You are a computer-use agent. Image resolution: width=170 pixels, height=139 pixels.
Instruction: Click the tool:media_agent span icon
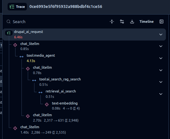click(x=21, y=57)
